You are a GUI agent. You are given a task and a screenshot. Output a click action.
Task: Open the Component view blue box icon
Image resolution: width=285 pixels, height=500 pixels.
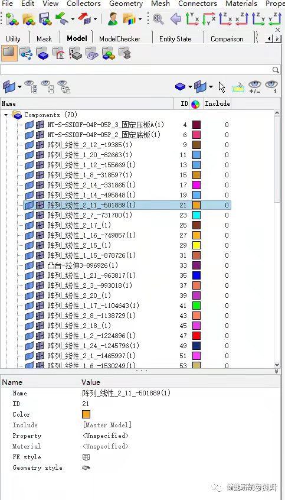42,53
